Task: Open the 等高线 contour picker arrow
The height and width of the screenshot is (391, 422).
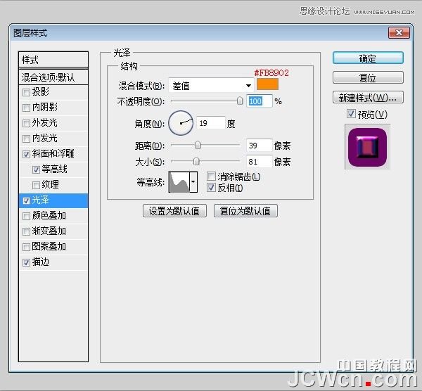Action: [193, 182]
